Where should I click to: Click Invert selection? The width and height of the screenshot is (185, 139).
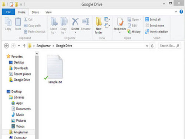(157, 32)
